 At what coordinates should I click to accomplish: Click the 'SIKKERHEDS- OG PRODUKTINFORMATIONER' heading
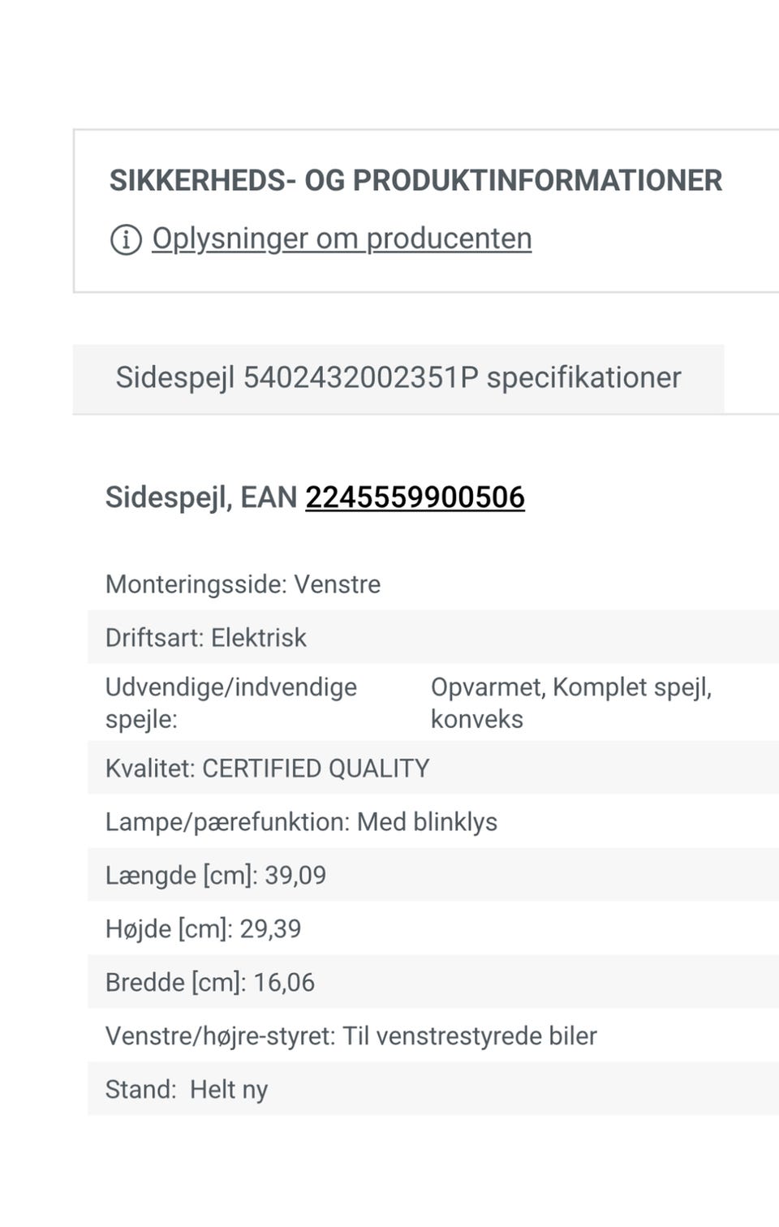415,180
